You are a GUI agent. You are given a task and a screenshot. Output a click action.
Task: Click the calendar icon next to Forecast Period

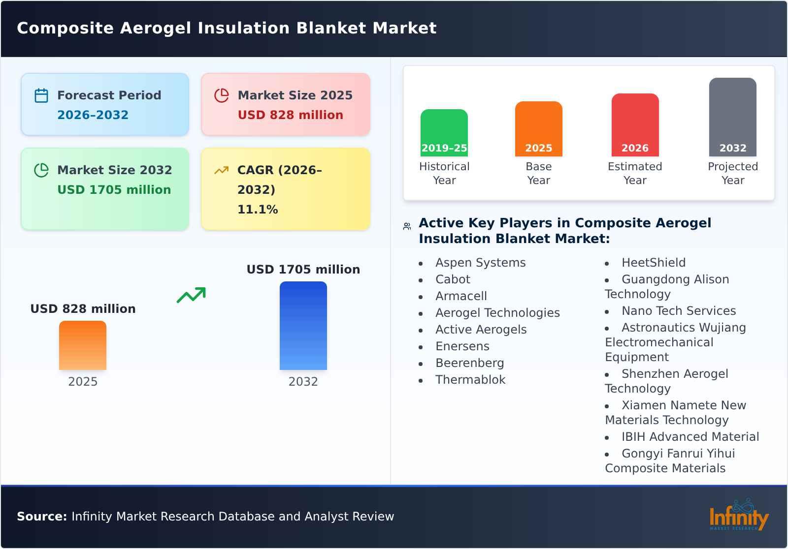[41, 95]
